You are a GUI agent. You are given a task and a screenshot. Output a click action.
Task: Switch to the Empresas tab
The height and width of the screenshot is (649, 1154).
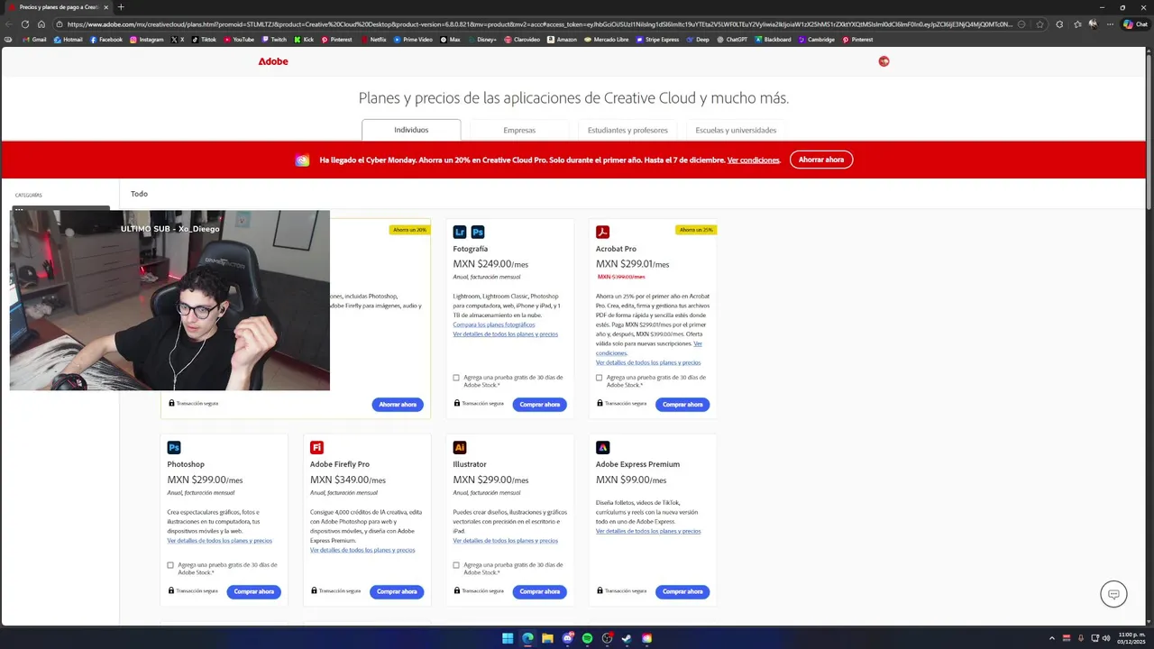point(519,130)
